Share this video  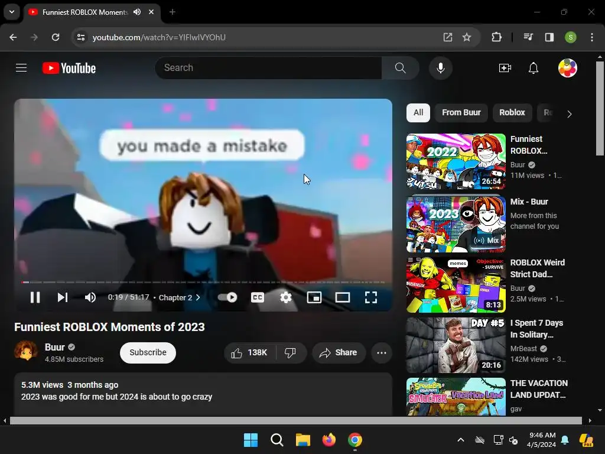pos(339,352)
